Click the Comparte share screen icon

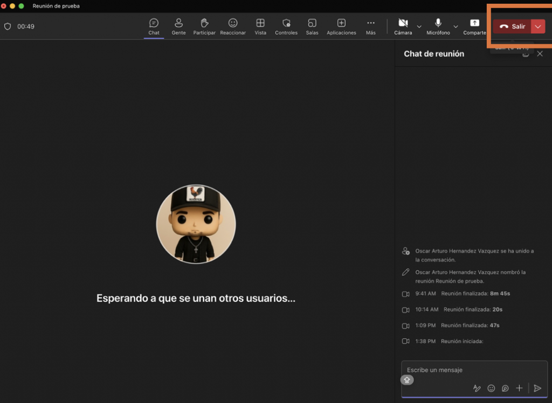(x=474, y=23)
